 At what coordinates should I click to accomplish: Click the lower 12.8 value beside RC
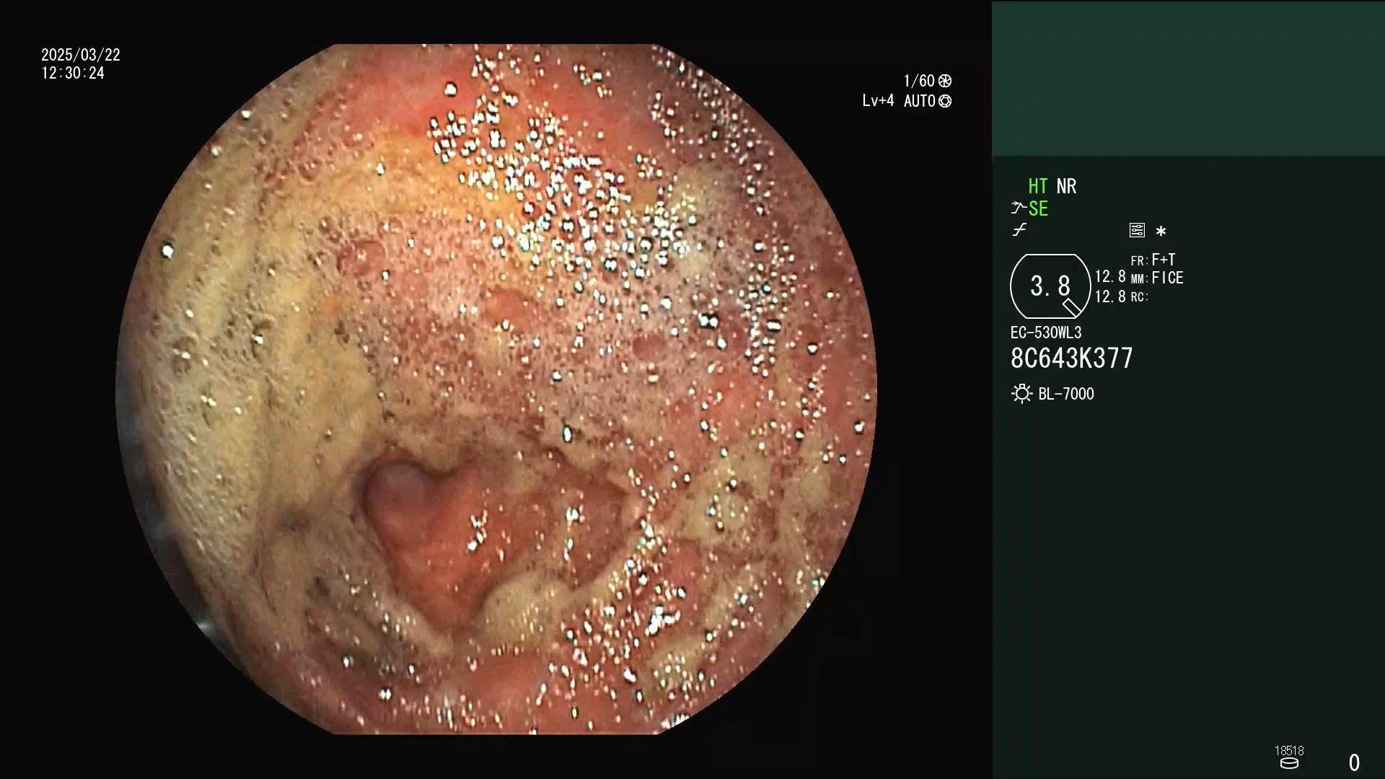pyautogui.click(x=1110, y=296)
